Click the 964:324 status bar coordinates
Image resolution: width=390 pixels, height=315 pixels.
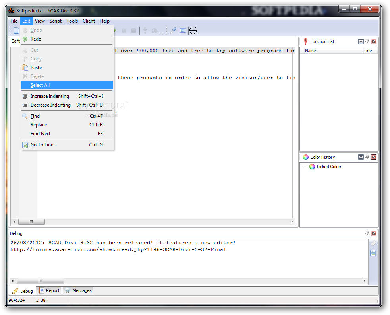tap(17, 300)
